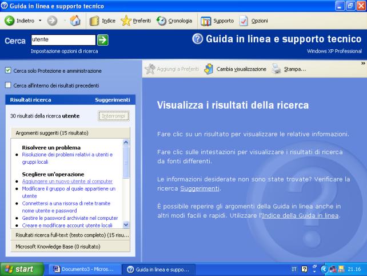Viewport: 367px width, 276px height.
Task: Open Opzioni checklist icon
Action: (244, 21)
